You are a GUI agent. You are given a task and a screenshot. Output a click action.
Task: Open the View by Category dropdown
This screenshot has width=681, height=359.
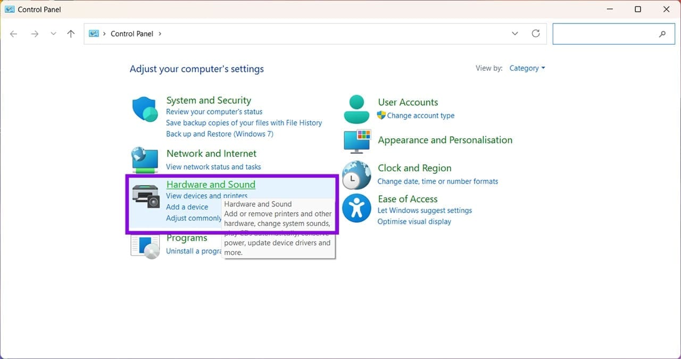pyautogui.click(x=527, y=68)
